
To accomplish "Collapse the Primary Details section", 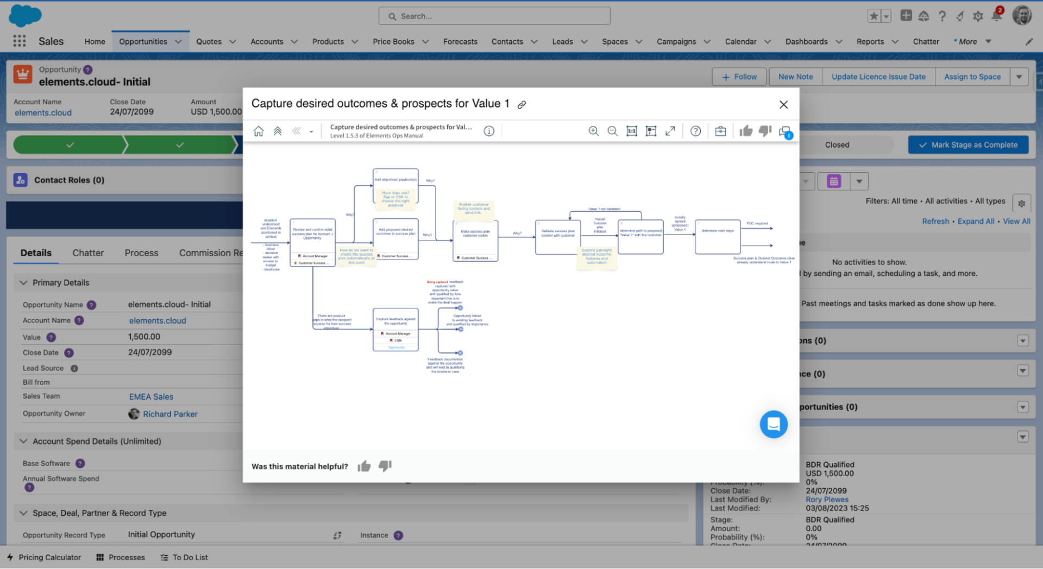I will [23, 282].
